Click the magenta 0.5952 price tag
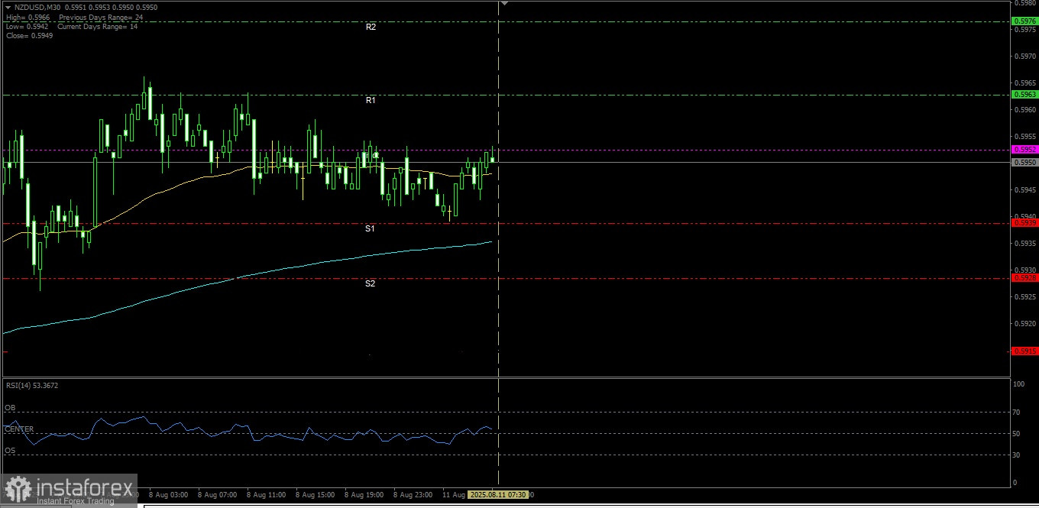The image size is (1039, 508). tap(1024, 149)
